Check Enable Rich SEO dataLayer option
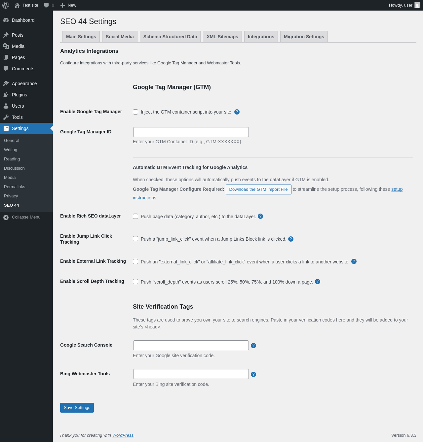423x442 pixels. (135, 216)
